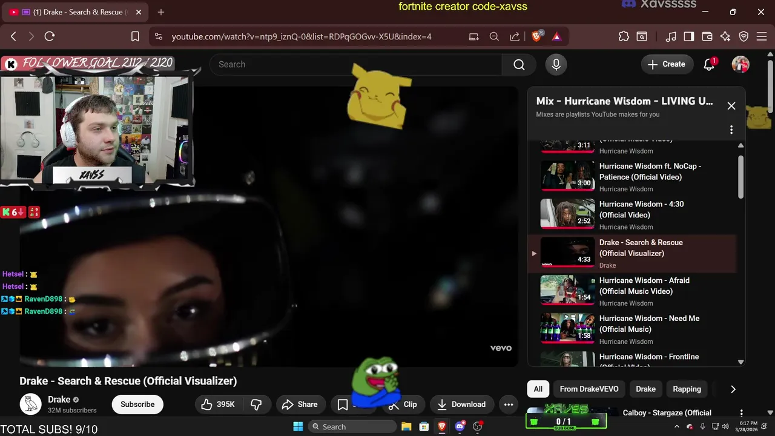Click the Clip button under the video
This screenshot has width=775, height=436.
(x=403, y=405)
